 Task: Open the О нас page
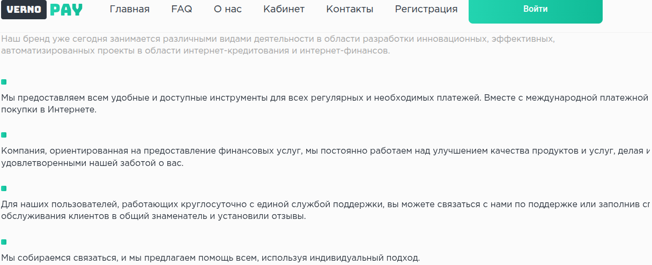pos(228,9)
